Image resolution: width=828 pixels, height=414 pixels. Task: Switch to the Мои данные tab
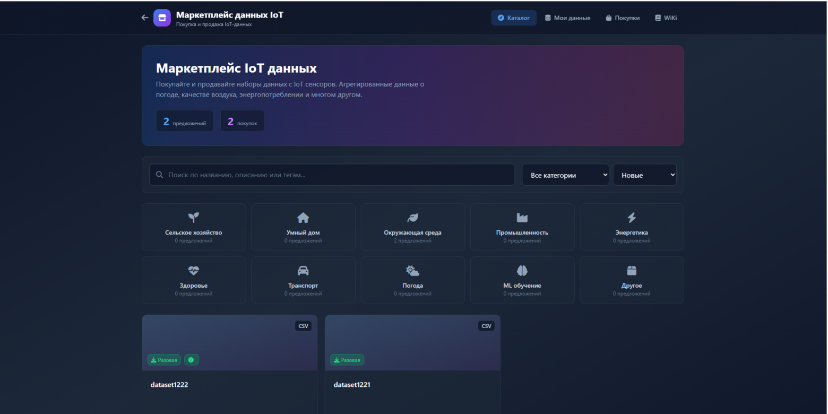click(567, 18)
